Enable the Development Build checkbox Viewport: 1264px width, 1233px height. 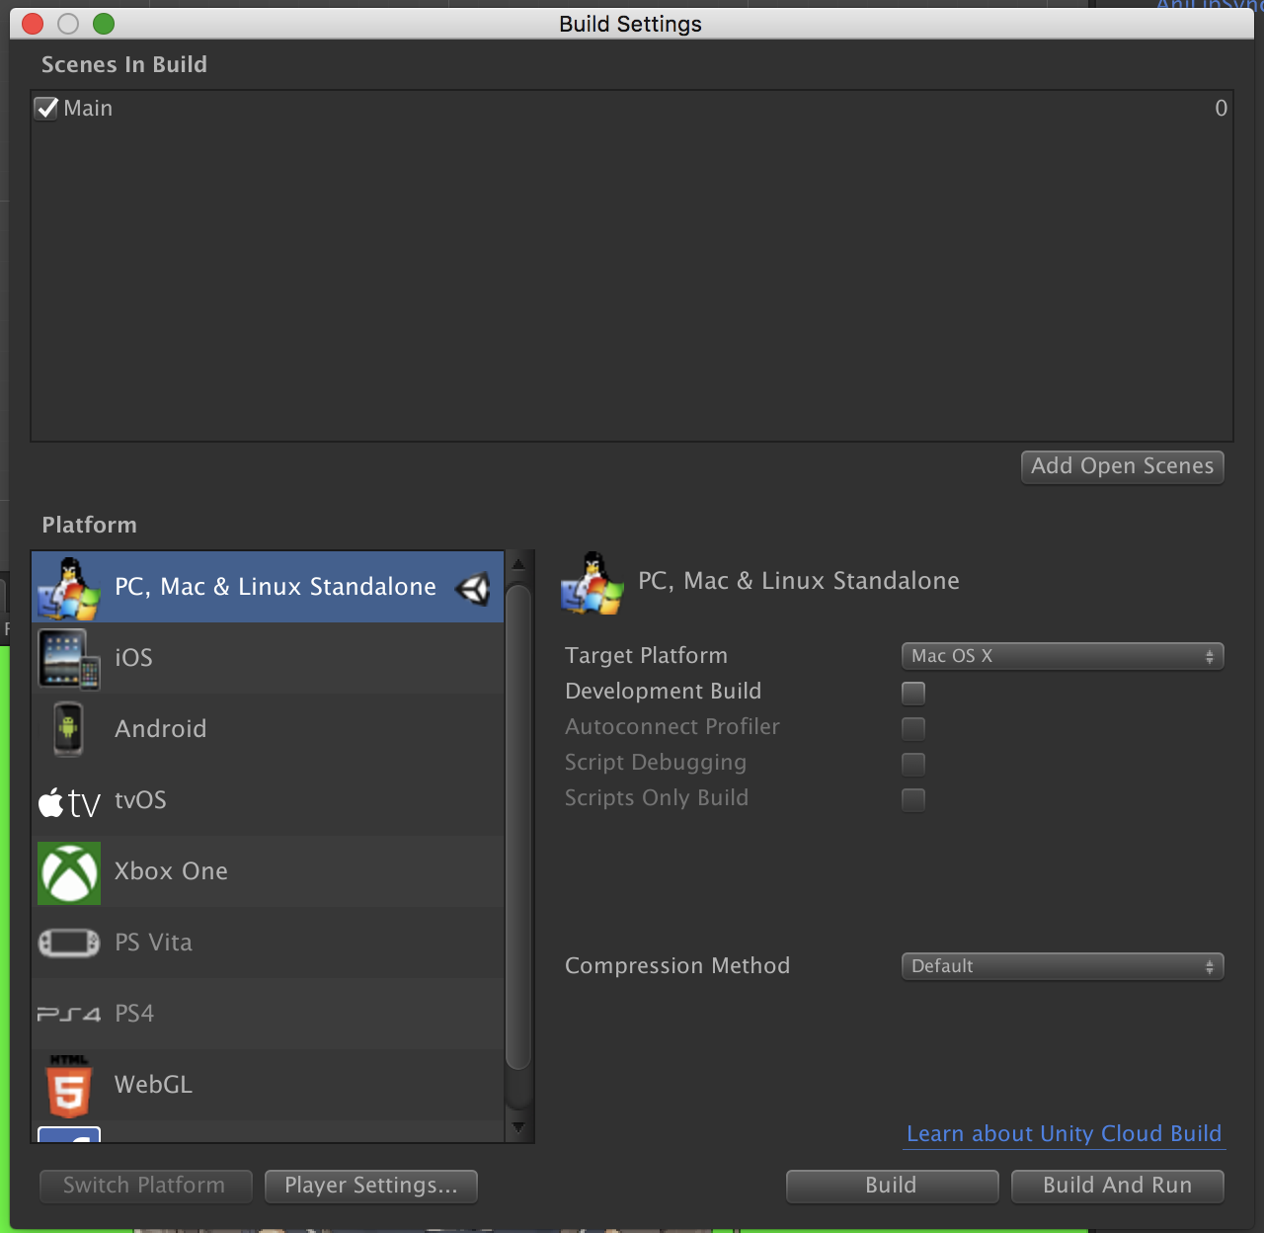tap(913, 693)
